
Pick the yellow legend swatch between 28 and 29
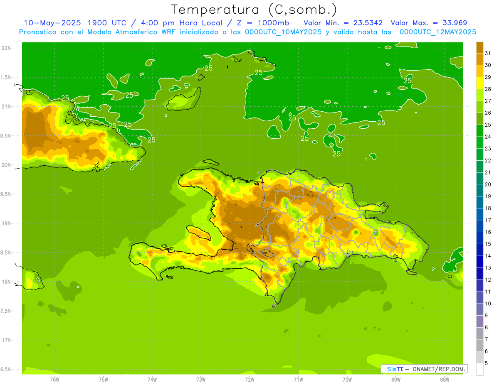(x=479, y=83)
